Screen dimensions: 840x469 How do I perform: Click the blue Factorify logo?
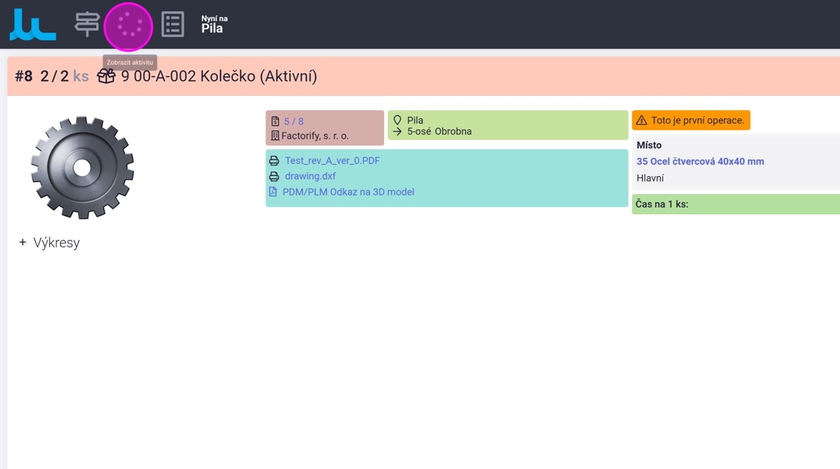[x=32, y=25]
